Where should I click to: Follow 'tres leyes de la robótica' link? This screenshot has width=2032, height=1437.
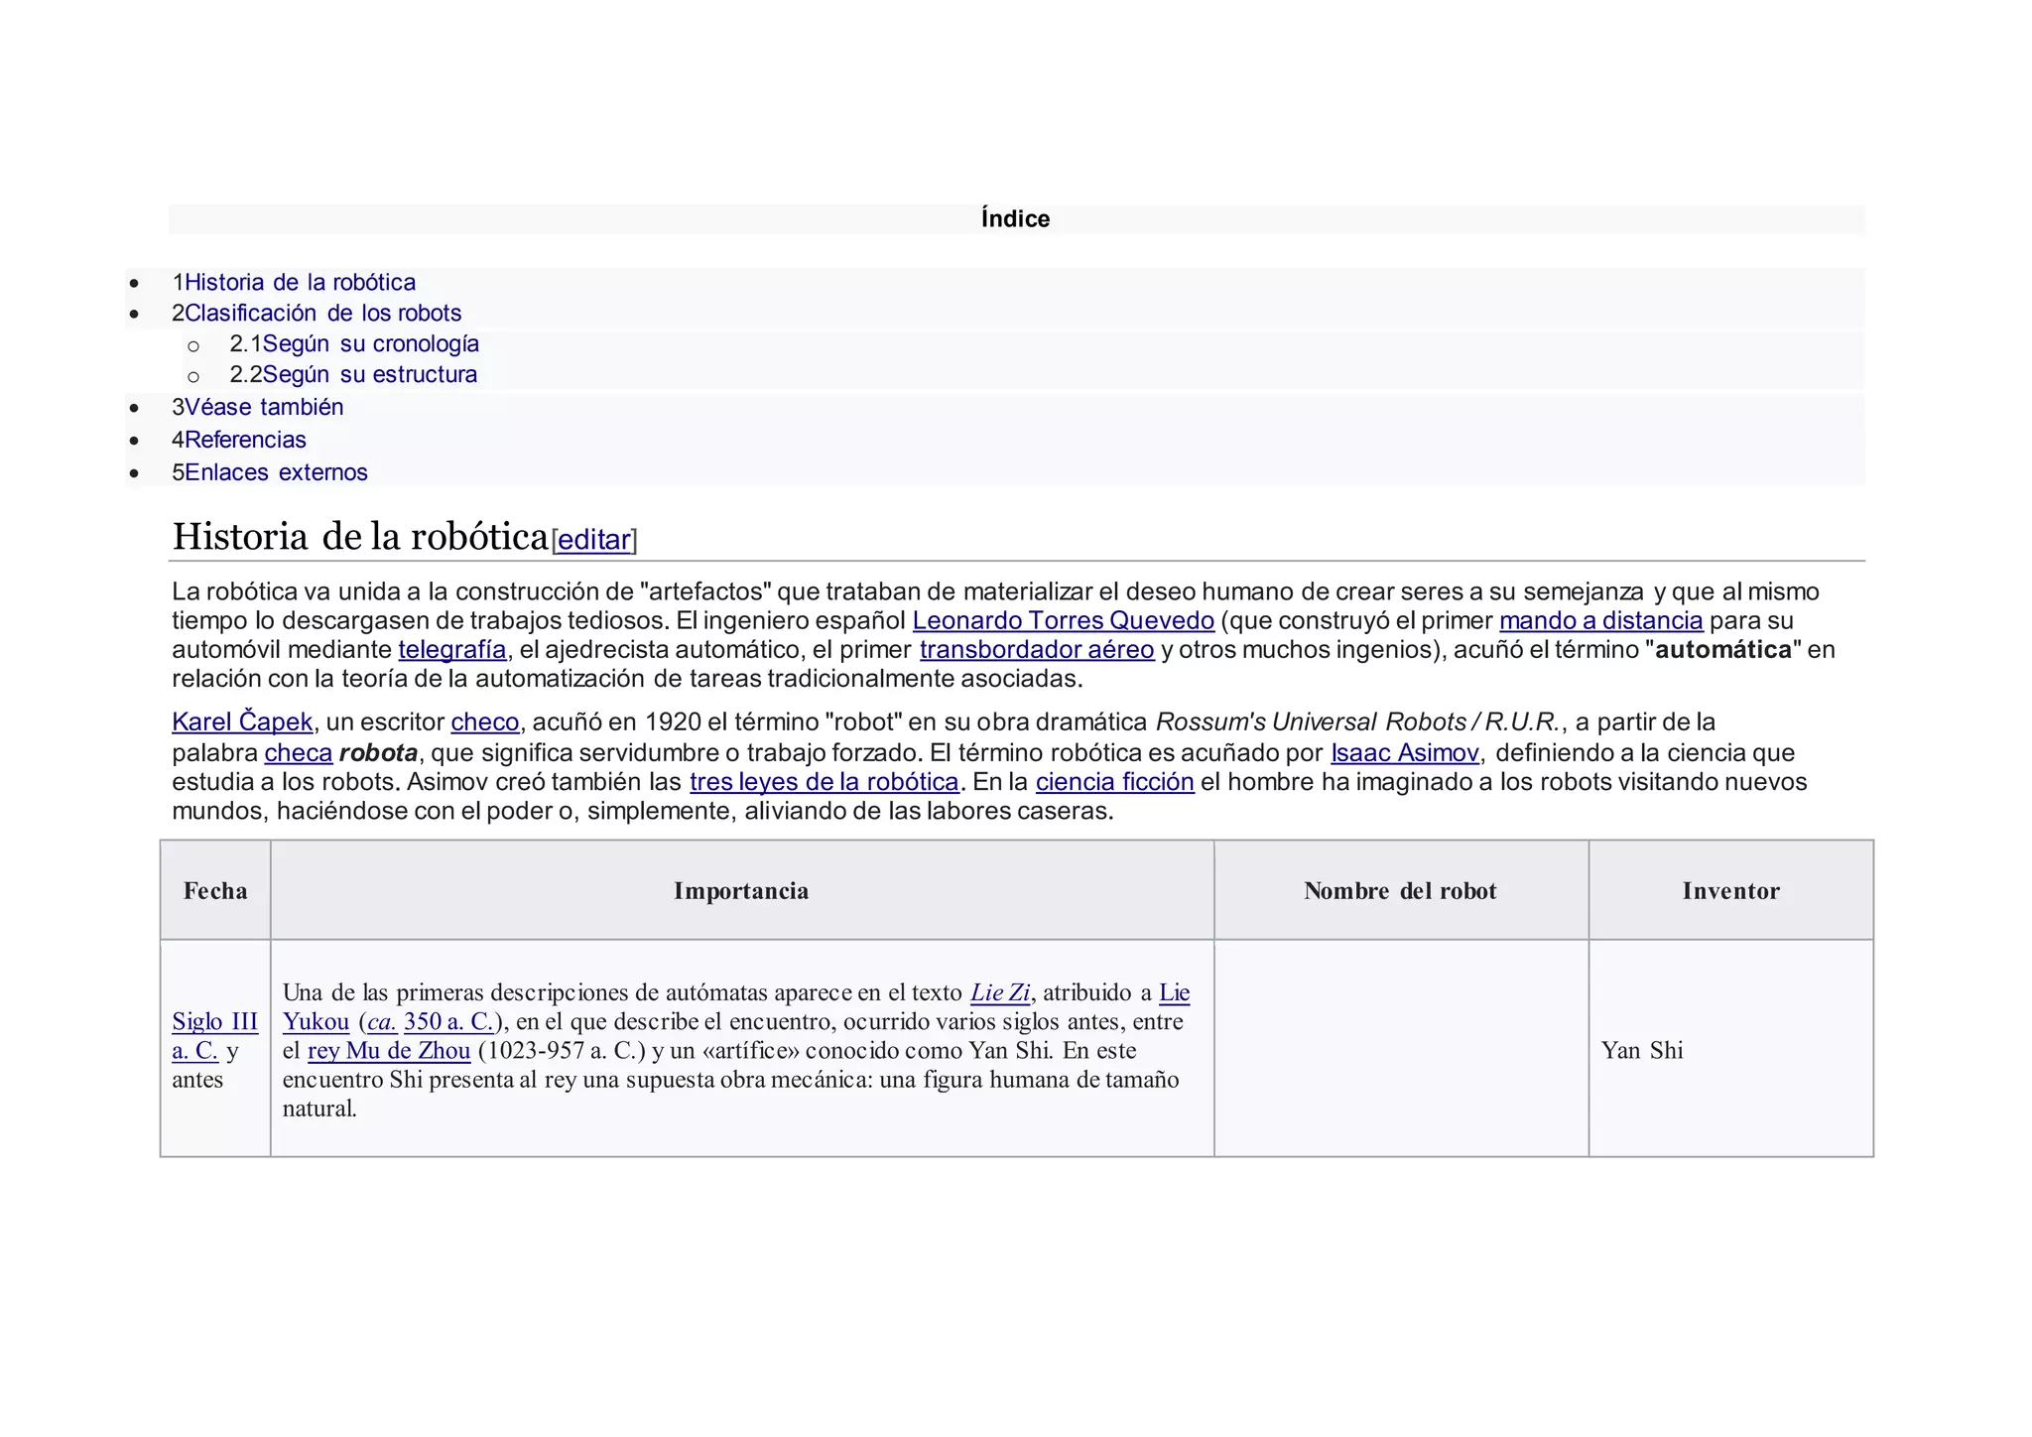(824, 782)
